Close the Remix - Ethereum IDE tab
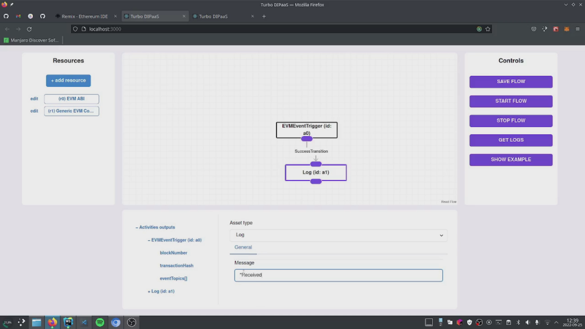Image resolution: width=585 pixels, height=329 pixels. click(x=115, y=16)
